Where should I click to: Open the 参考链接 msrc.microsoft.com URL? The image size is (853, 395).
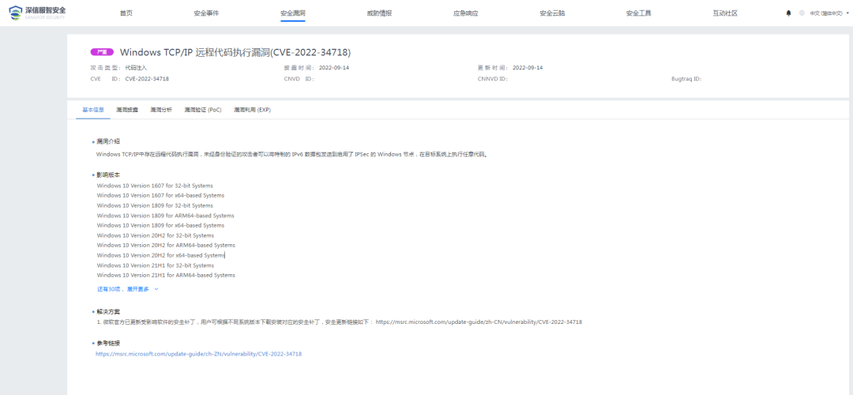click(x=198, y=354)
